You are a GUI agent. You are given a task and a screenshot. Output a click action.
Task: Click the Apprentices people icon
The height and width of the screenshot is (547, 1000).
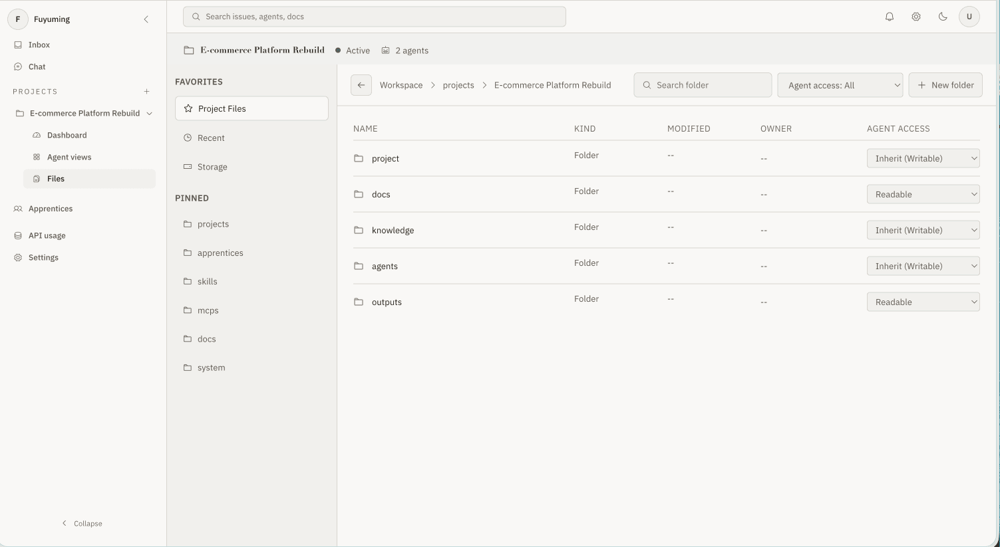[18, 209]
